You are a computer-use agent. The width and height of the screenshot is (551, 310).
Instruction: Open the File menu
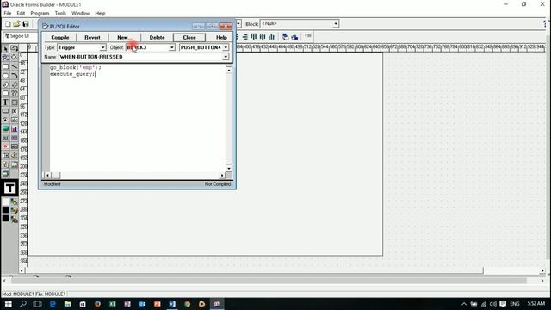point(8,14)
